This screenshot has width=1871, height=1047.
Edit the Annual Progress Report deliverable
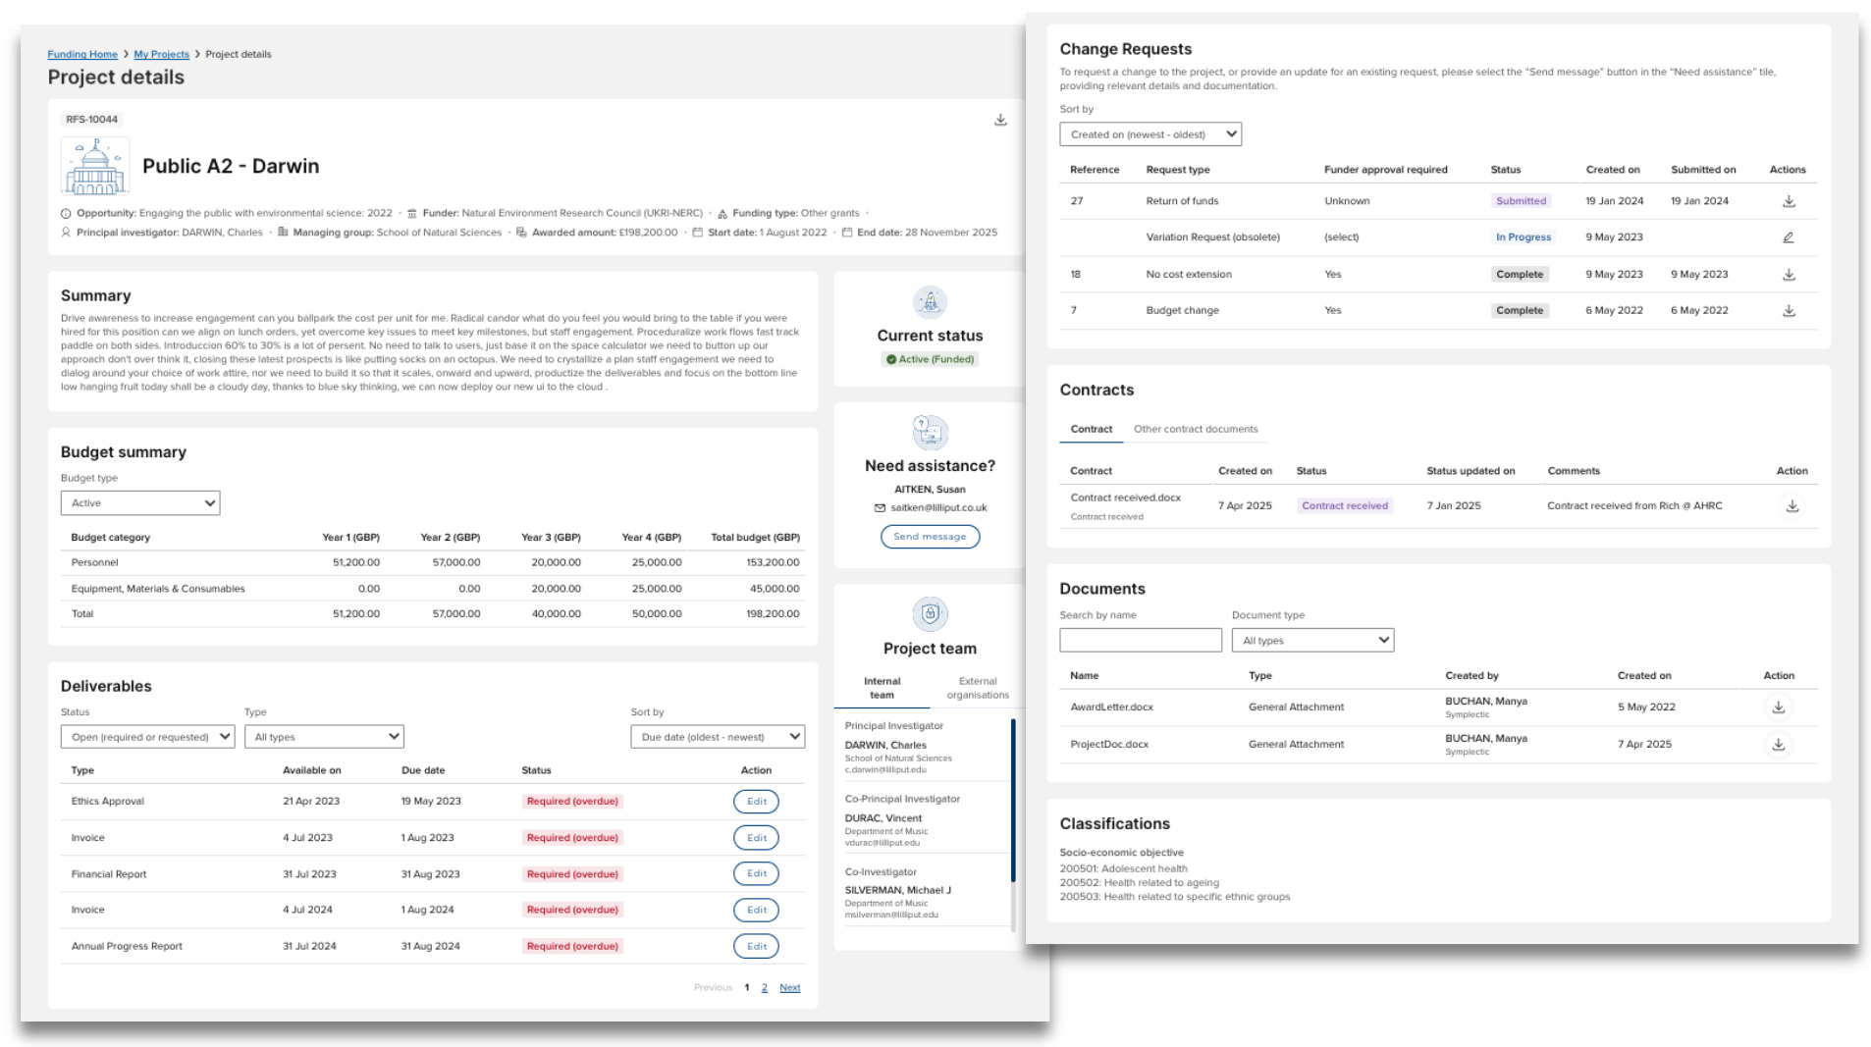click(x=756, y=947)
